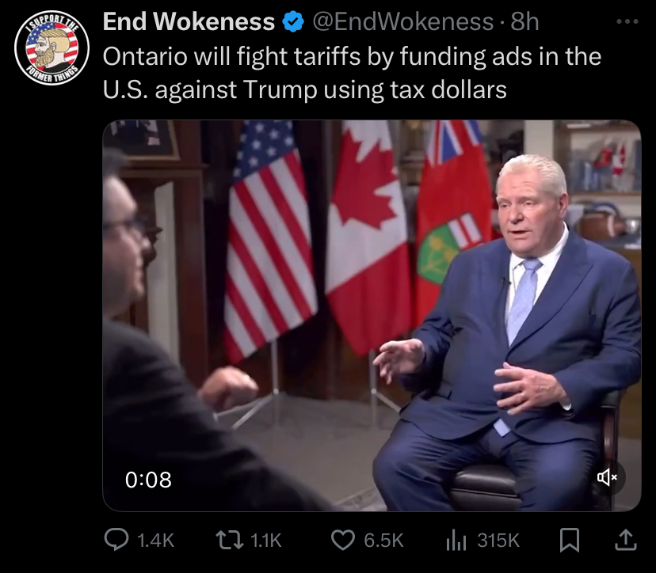Open the share menu via upload arrow icon

626,540
